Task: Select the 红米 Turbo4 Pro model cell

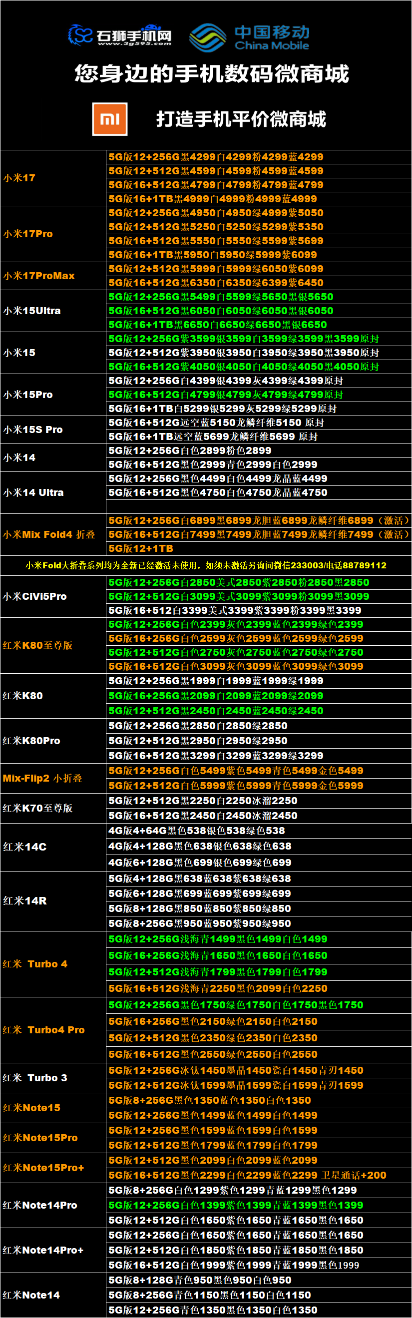Action: tap(44, 1030)
